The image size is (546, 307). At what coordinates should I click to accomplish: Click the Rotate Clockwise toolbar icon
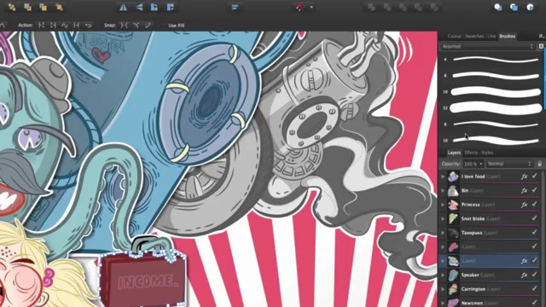click(171, 7)
